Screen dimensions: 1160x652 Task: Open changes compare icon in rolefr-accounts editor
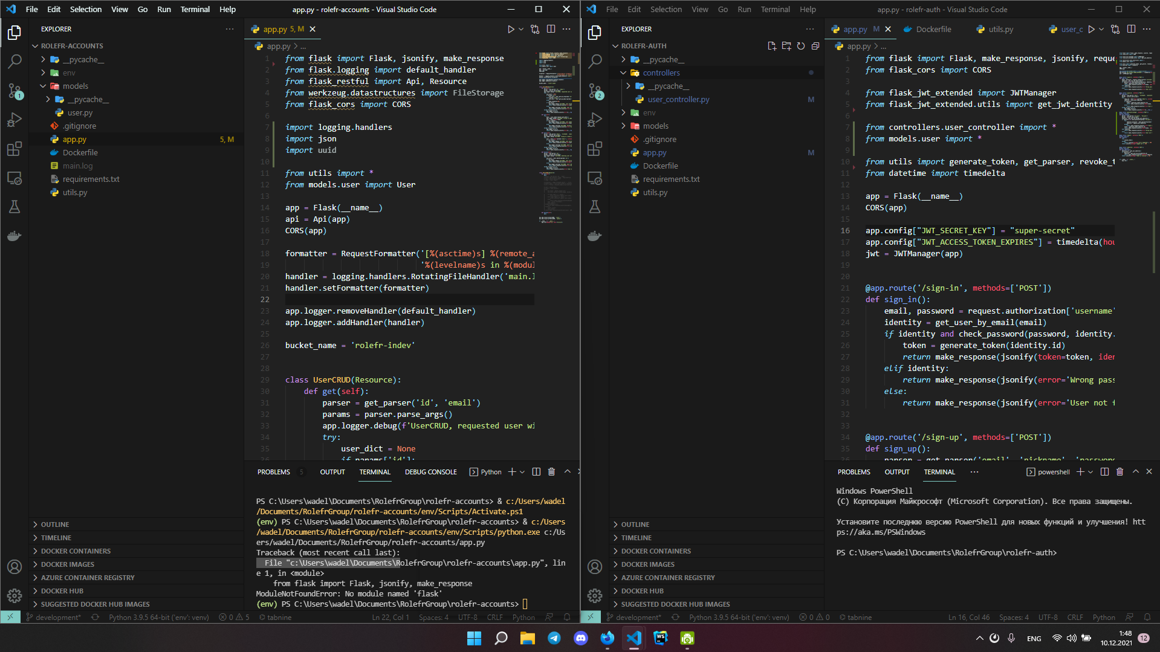535,29
